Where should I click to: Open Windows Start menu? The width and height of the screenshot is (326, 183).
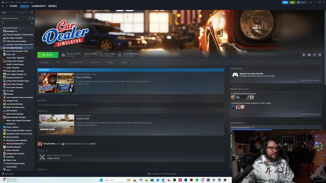tap(101, 180)
